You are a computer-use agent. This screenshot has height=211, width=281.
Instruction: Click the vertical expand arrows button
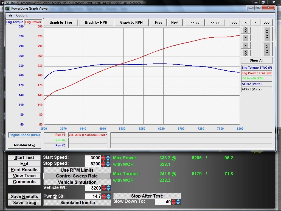coord(267,49)
